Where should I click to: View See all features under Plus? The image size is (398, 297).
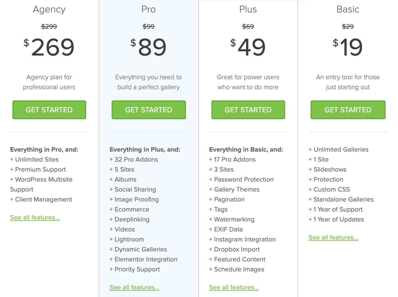[x=234, y=287]
